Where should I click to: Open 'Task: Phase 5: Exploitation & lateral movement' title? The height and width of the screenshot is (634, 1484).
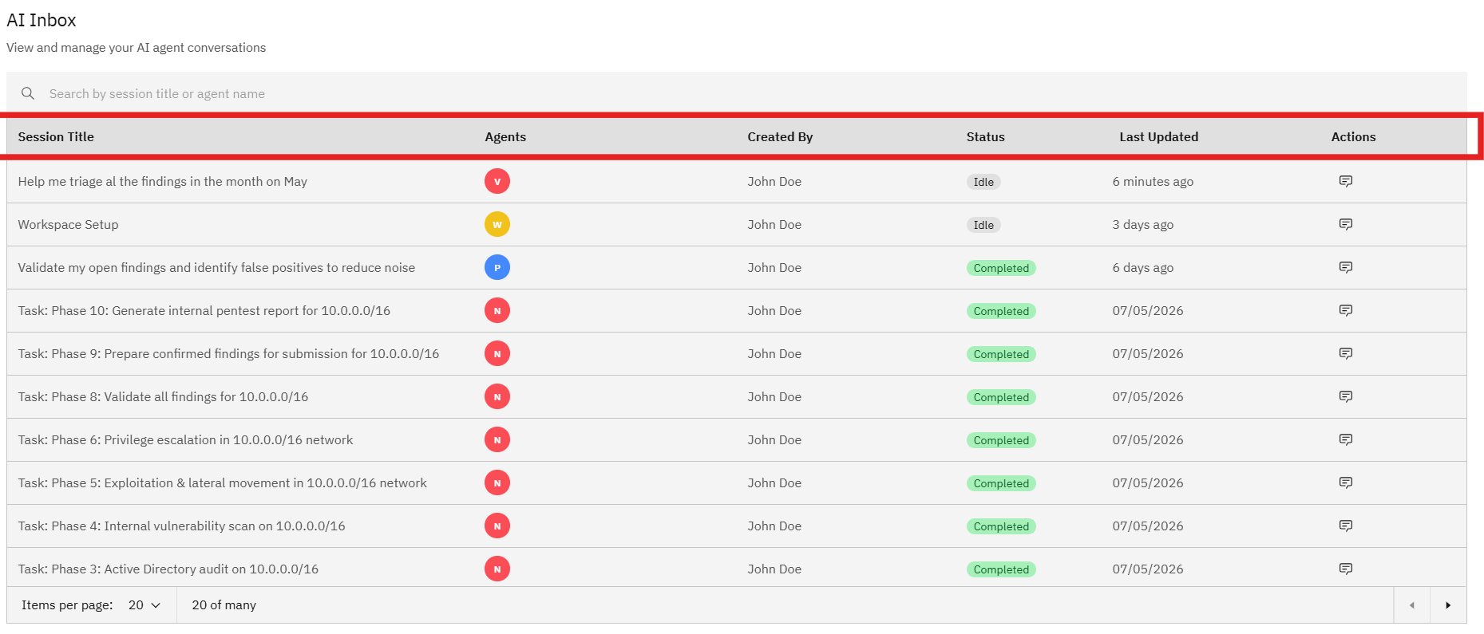click(223, 482)
